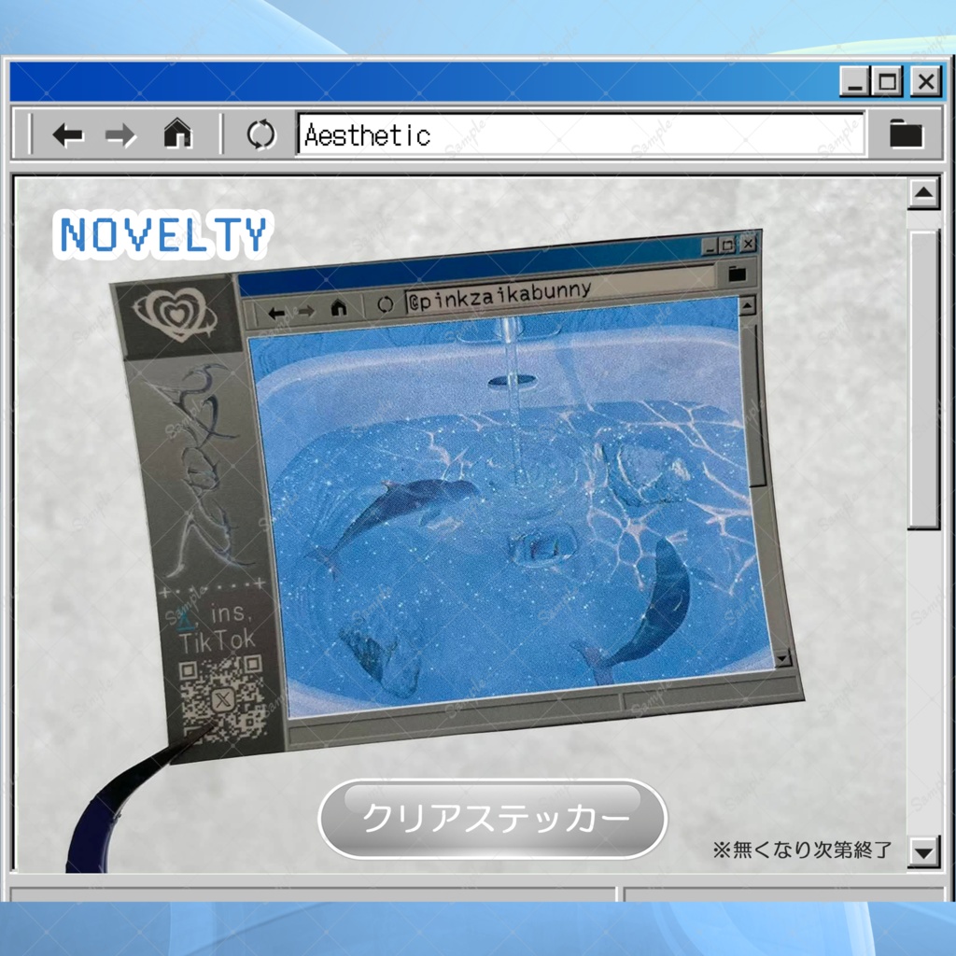Click the folder icon on the sticker window toolbar
Screen dimensions: 956x956
tap(738, 274)
